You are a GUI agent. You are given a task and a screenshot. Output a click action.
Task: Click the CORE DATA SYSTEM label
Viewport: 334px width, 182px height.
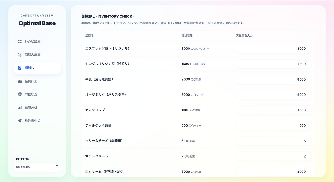(x=37, y=16)
